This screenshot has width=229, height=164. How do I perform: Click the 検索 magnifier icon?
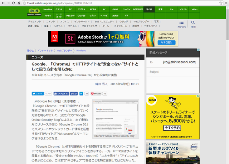[193, 24]
